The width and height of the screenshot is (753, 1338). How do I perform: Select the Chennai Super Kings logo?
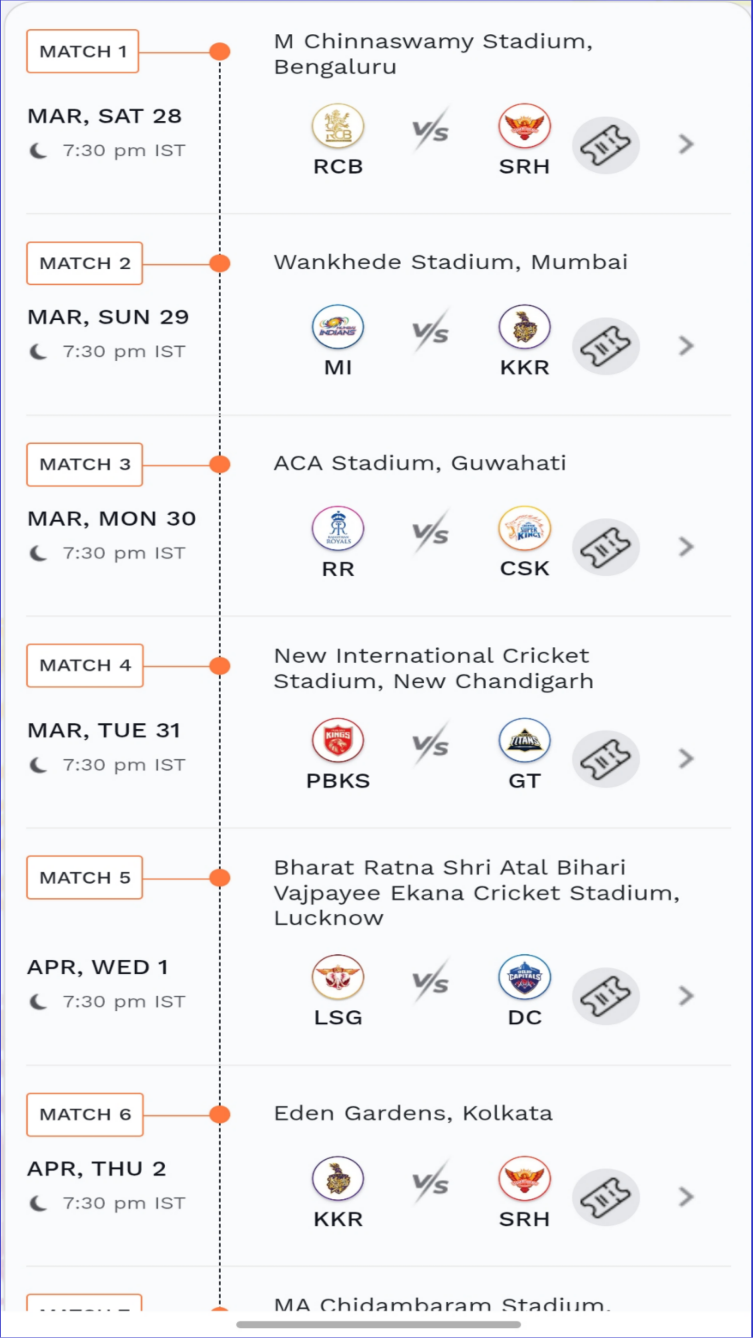[x=524, y=528]
